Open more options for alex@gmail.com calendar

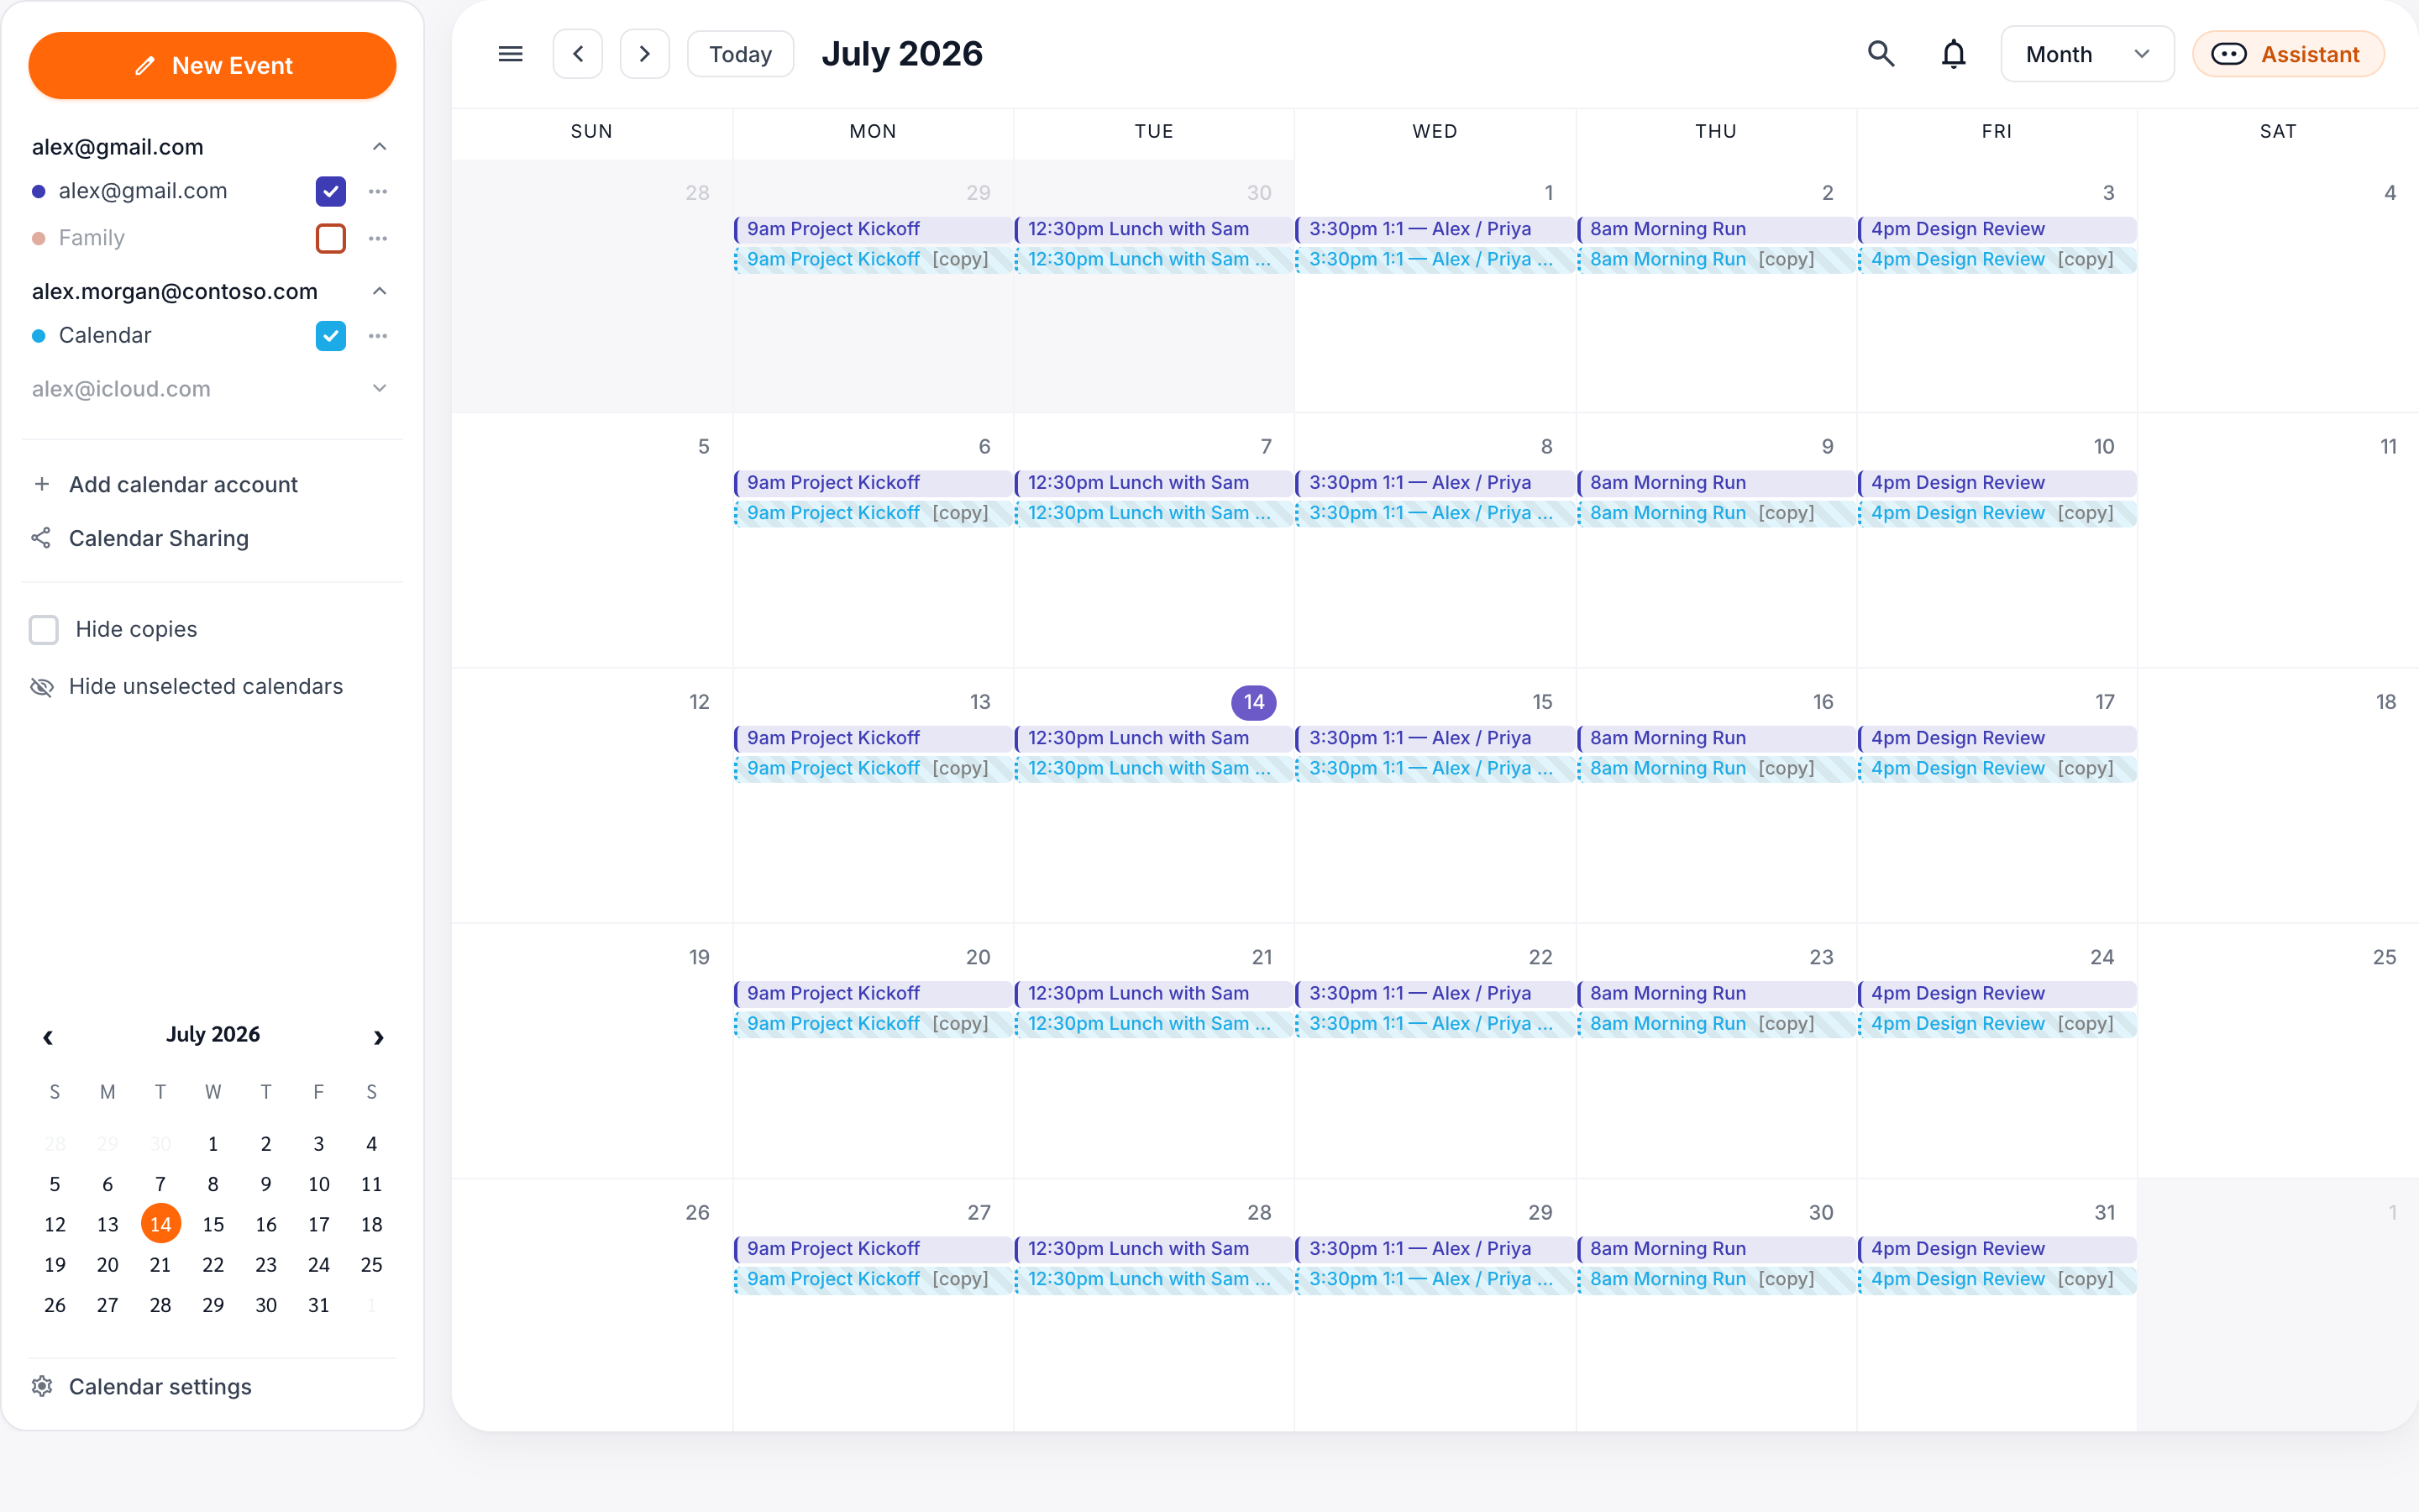378,191
